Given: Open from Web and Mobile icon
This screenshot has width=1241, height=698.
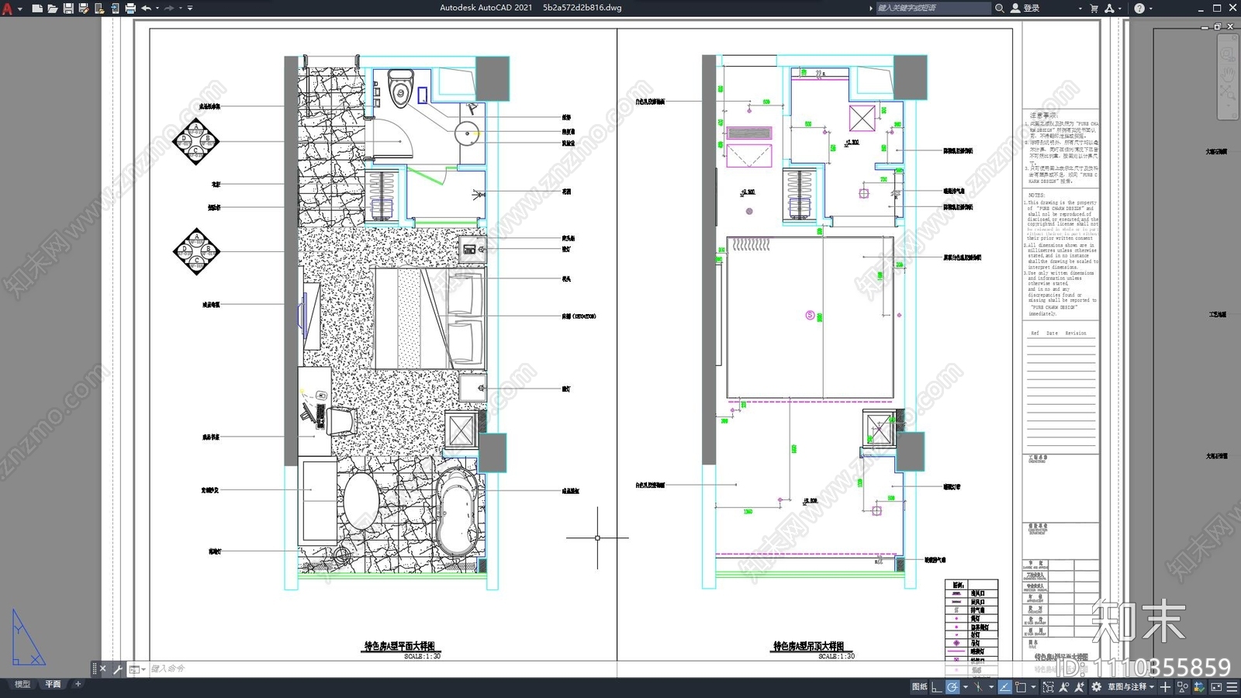Looking at the screenshot, I should [x=99, y=8].
